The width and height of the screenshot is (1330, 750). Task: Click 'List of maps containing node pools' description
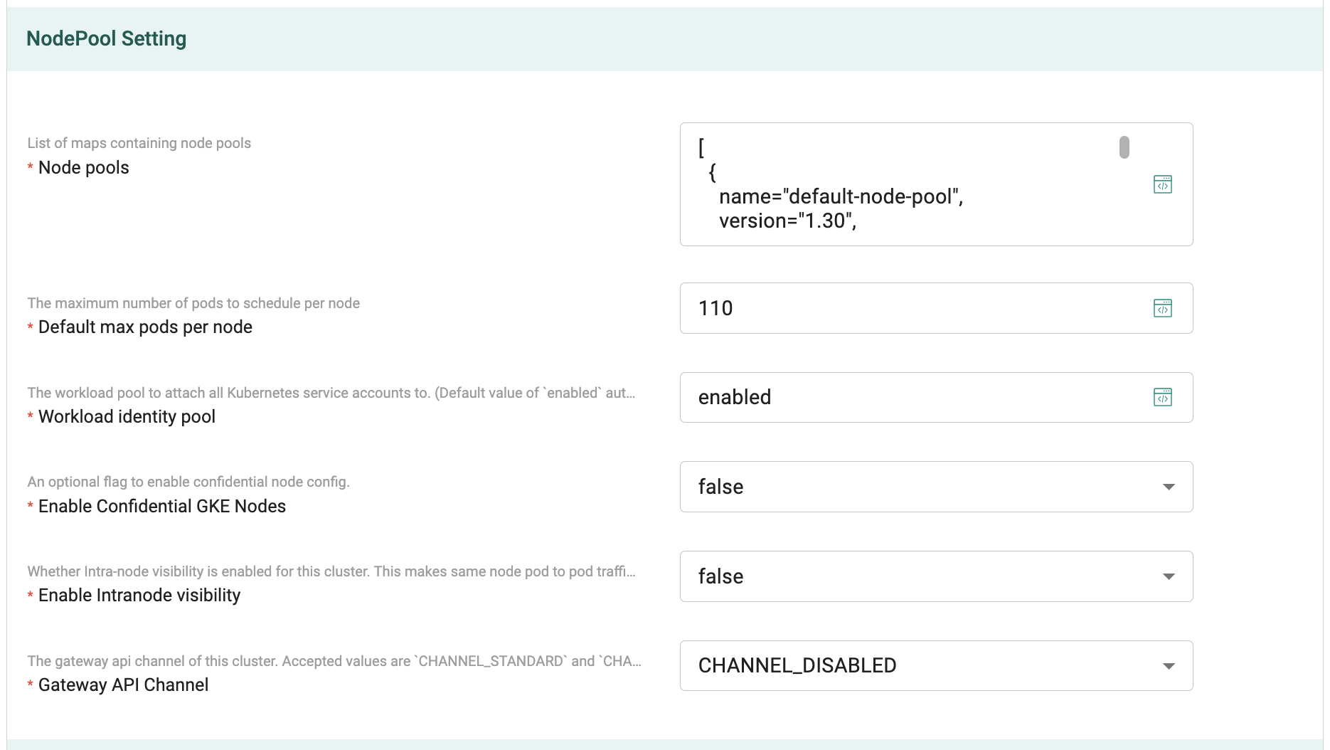[139, 143]
